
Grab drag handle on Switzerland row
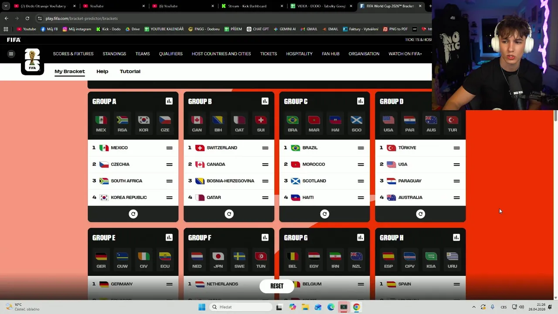point(265,148)
